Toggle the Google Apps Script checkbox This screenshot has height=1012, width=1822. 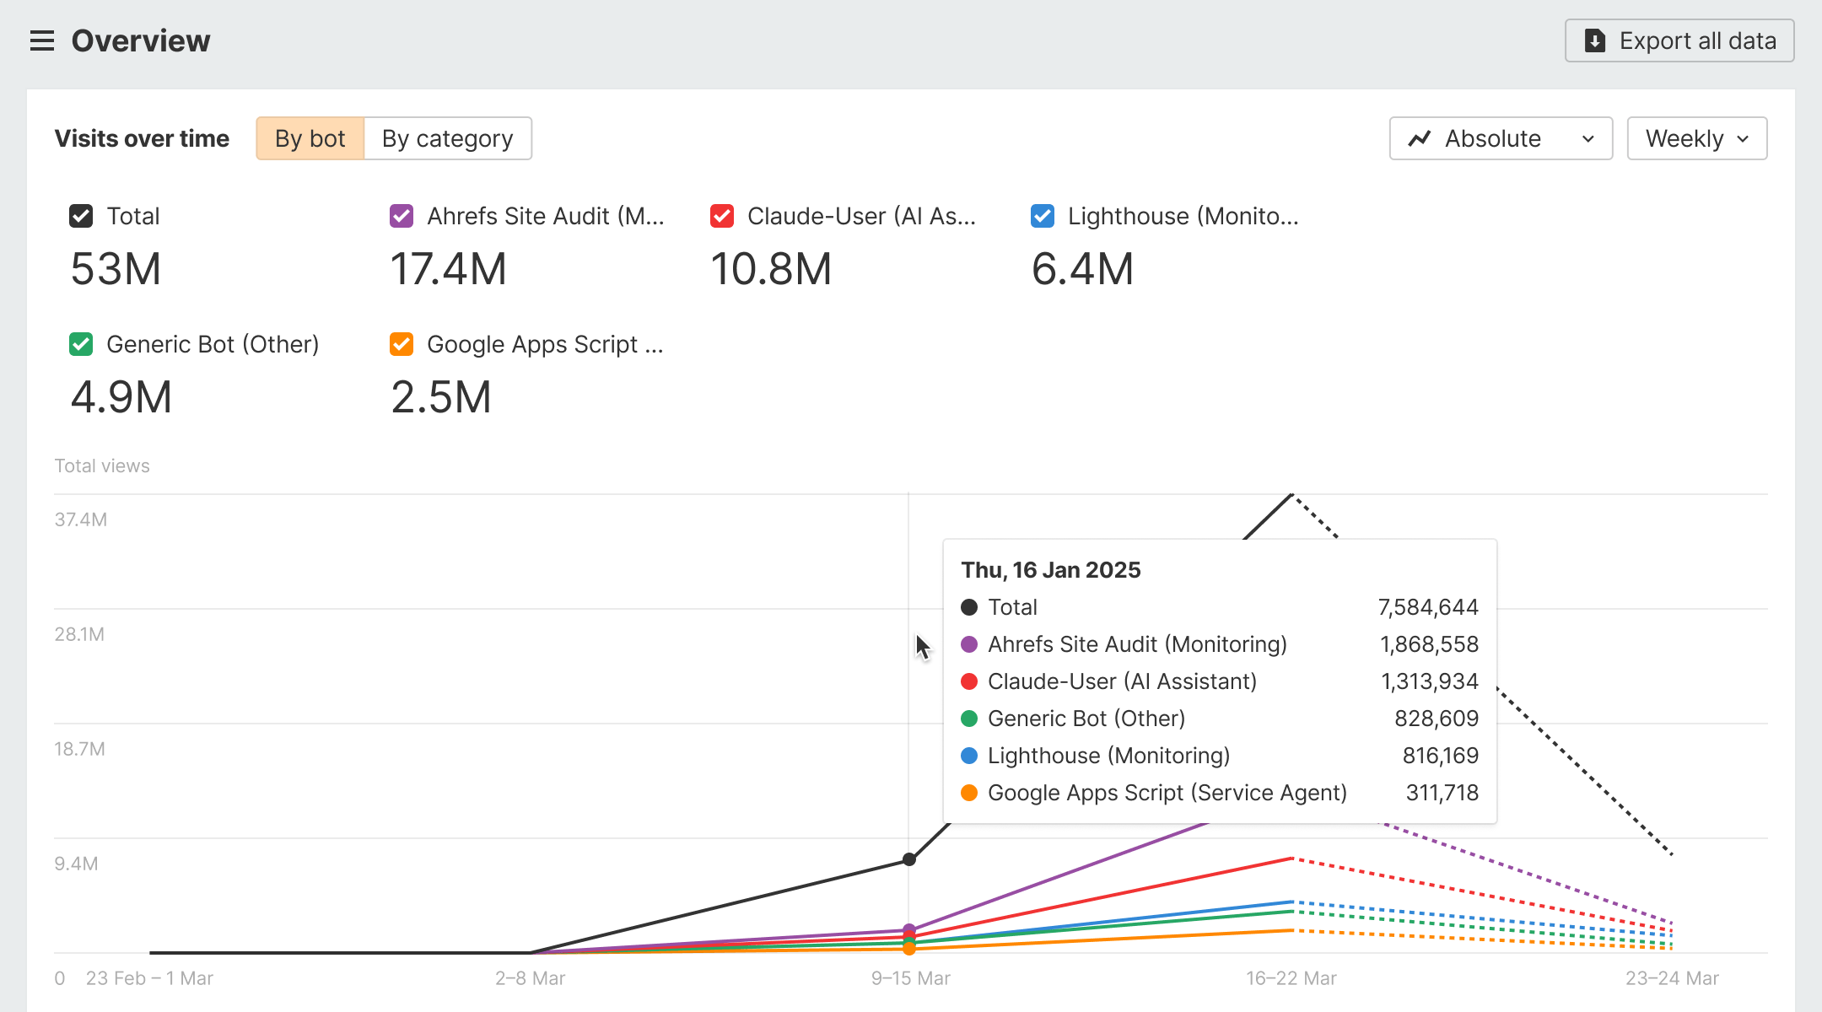pyautogui.click(x=402, y=344)
